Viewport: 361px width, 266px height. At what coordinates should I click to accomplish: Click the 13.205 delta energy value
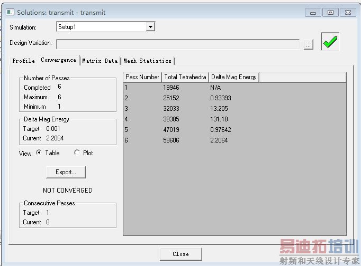(219, 109)
